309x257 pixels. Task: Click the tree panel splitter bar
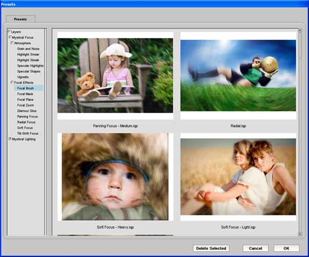pos(46,132)
